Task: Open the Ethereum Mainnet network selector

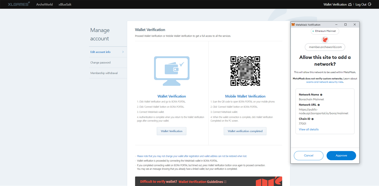Action: tap(325, 31)
